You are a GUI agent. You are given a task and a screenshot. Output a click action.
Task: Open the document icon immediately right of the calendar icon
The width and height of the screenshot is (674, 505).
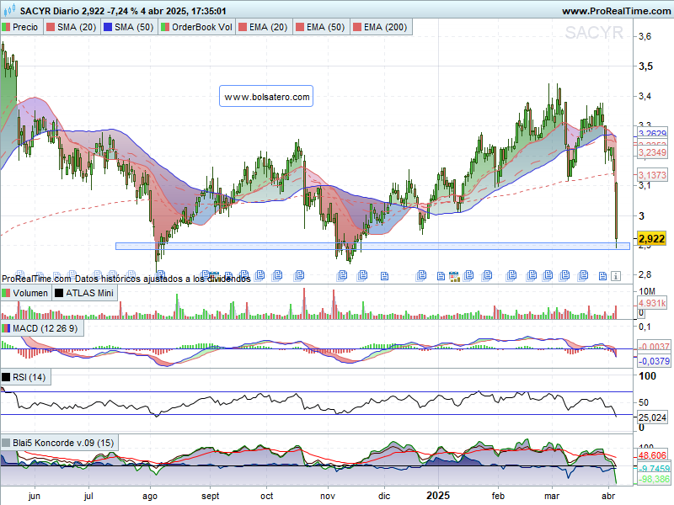coord(468,275)
